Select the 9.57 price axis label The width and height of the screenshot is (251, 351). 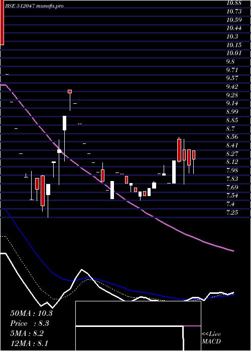coord(232,78)
